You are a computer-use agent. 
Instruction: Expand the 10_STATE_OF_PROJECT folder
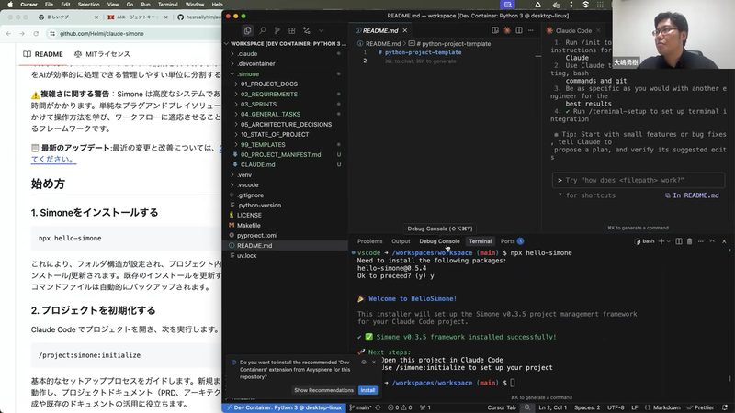tap(286, 134)
